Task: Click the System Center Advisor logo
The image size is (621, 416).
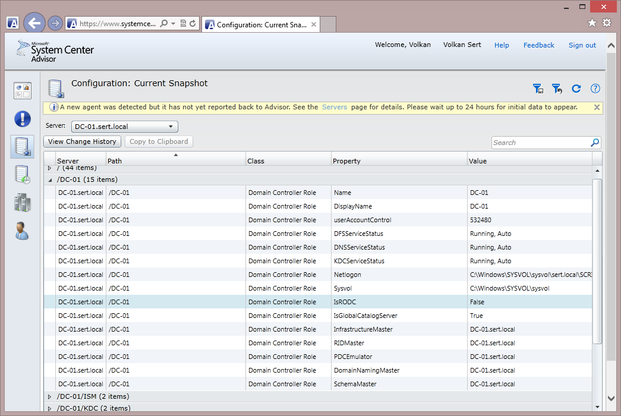Action: [x=55, y=51]
